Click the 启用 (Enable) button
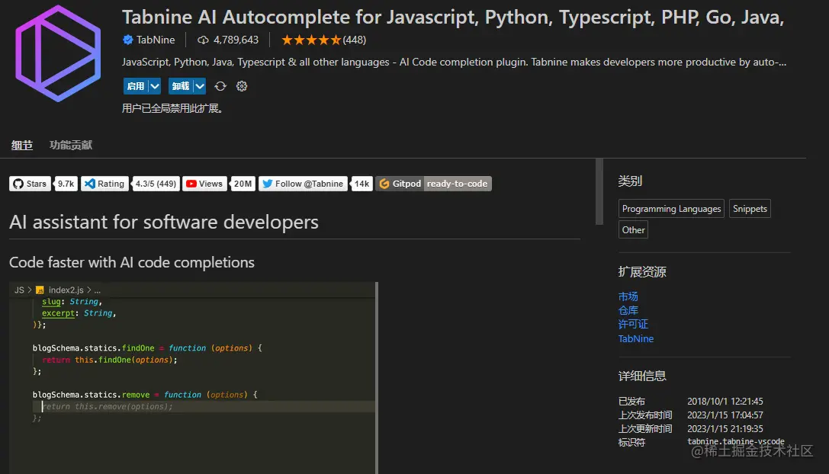The height and width of the screenshot is (474, 829). coord(135,86)
